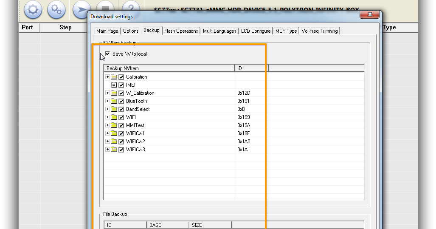Select the IMEI item label

[x=131, y=85]
